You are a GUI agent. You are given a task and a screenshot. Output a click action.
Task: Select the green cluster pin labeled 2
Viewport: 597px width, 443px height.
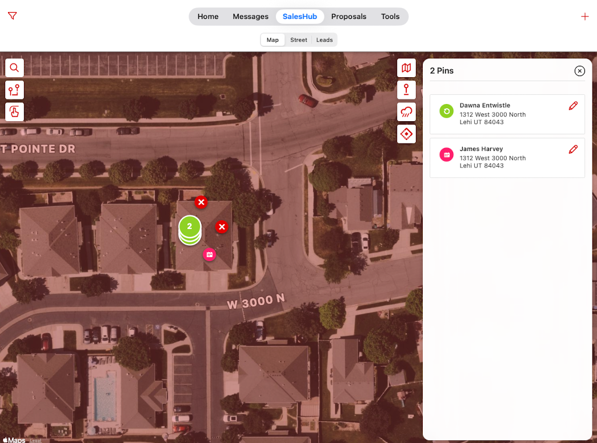tap(190, 228)
